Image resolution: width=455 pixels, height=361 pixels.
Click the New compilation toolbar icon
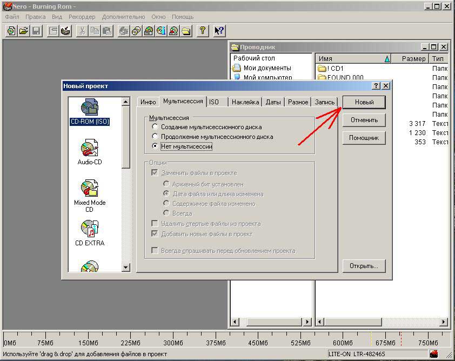(11, 30)
